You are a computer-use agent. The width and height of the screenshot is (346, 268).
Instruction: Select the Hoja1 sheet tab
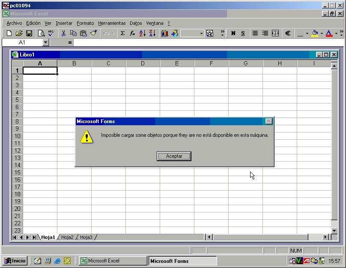point(48,237)
